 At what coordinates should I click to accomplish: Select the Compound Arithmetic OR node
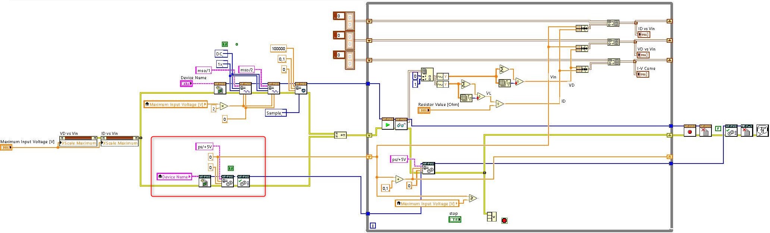[492, 216]
